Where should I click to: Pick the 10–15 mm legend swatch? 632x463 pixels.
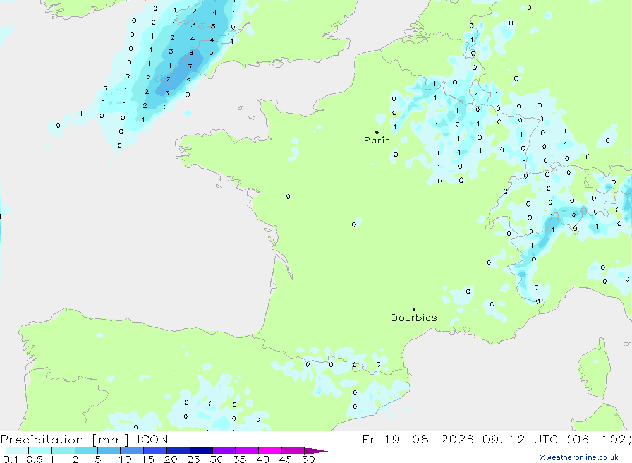click(x=132, y=450)
